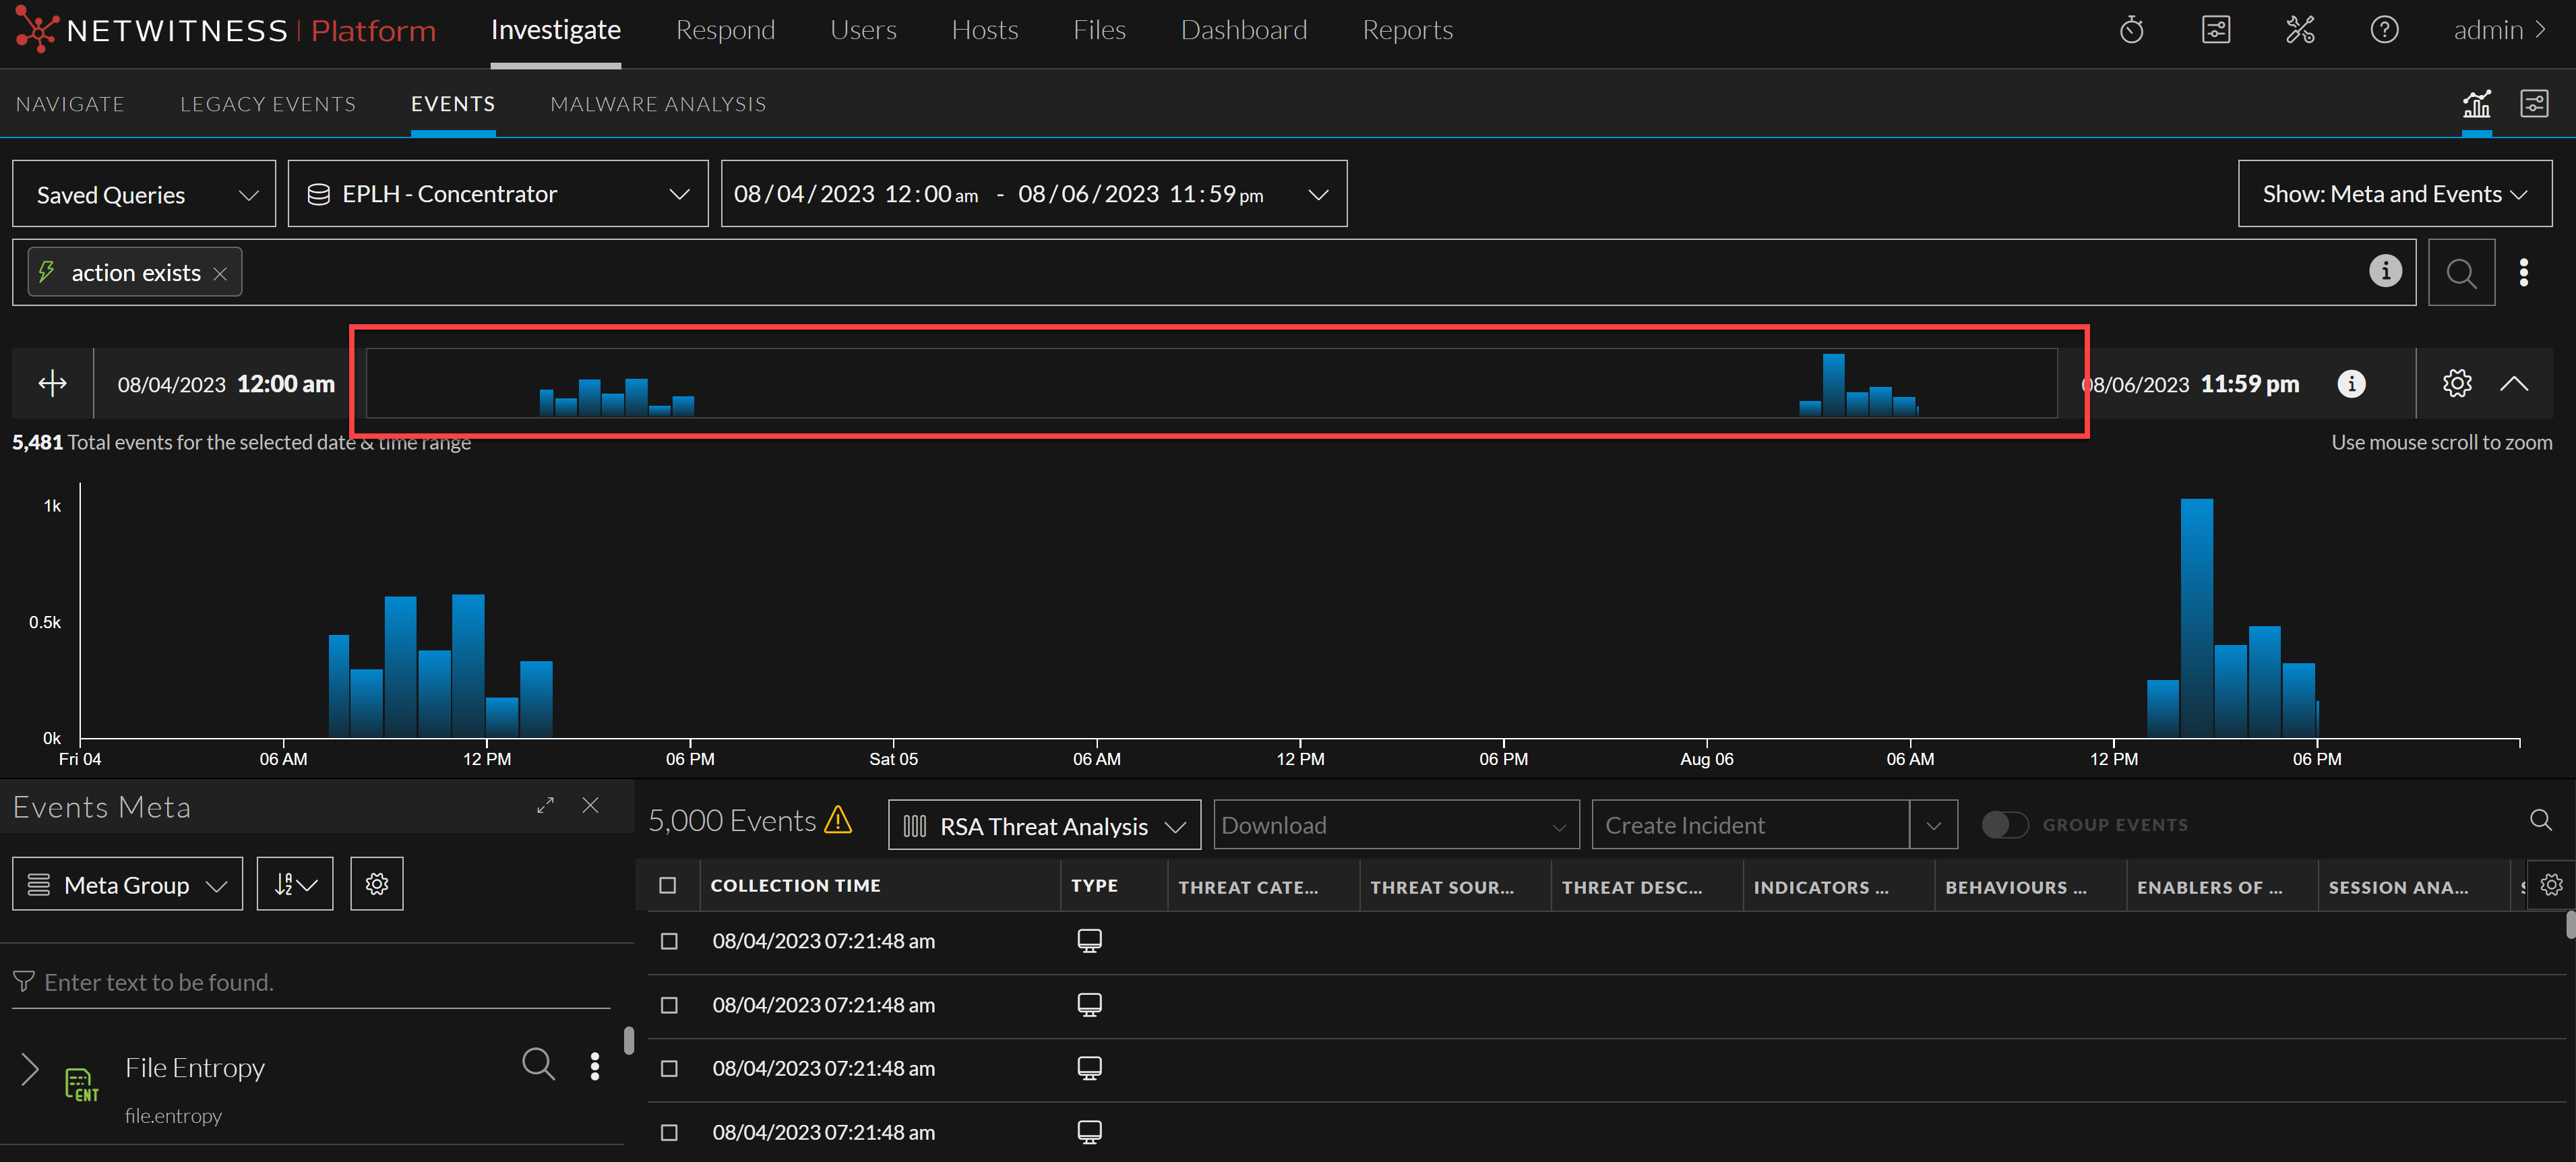This screenshot has width=2576, height=1162.
Task: Open the Respond menu
Action: tap(725, 30)
